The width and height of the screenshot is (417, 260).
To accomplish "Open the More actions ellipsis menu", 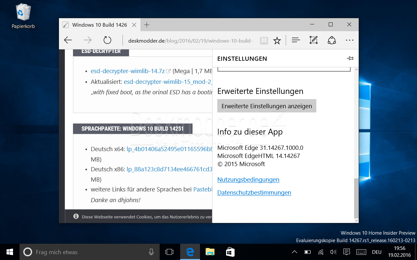I will (350, 40).
